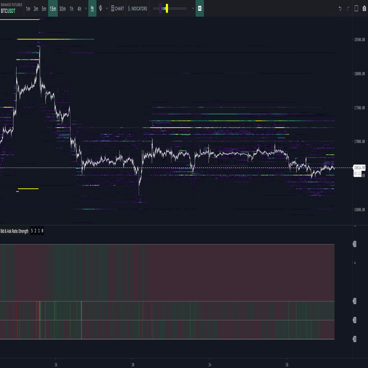
Task: Click the HD quality badge icon
Action: tap(200, 8)
